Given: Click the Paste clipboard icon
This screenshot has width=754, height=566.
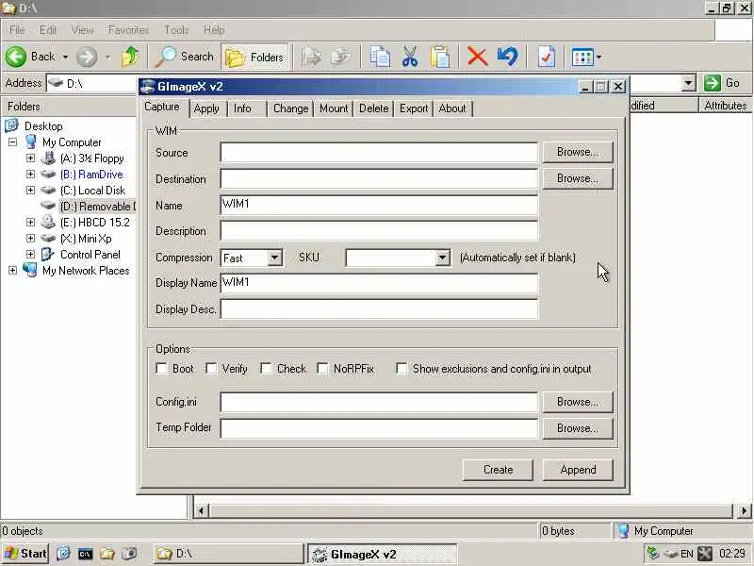Looking at the screenshot, I should click(x=440, y=57).
